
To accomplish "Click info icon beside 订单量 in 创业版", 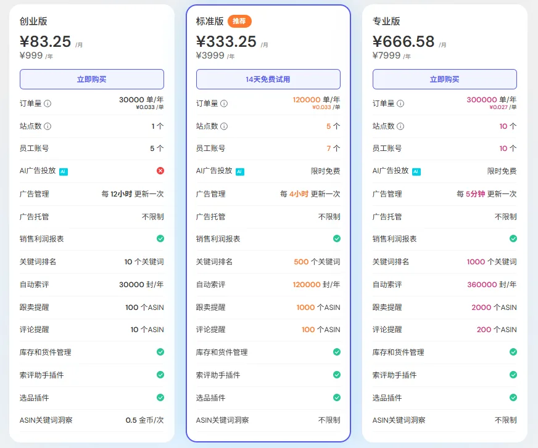I will point(48,104).
